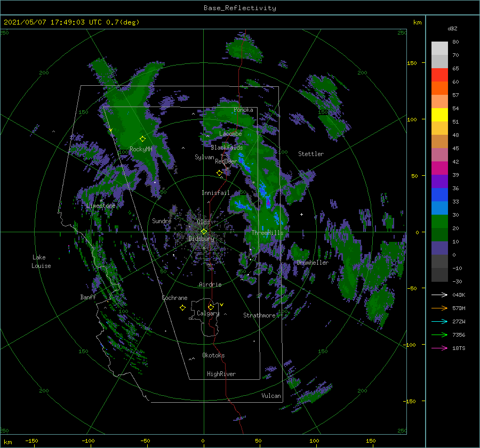Click the Okotoks town label
The height and width of the screenshot is (448, 480).
[213, 355]
